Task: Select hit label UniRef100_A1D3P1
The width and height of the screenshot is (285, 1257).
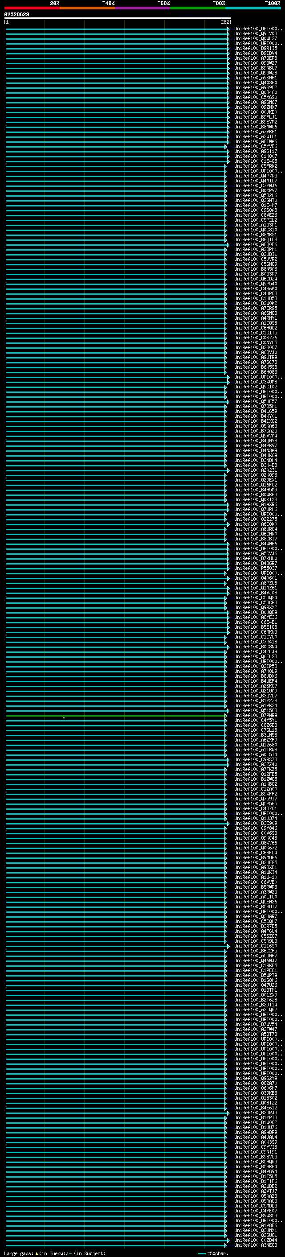Action: click(255, 225)
